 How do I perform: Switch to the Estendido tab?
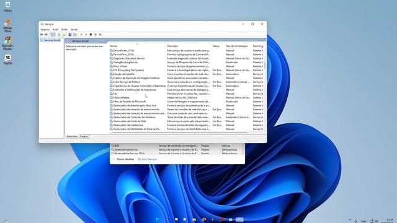point(72,136)
